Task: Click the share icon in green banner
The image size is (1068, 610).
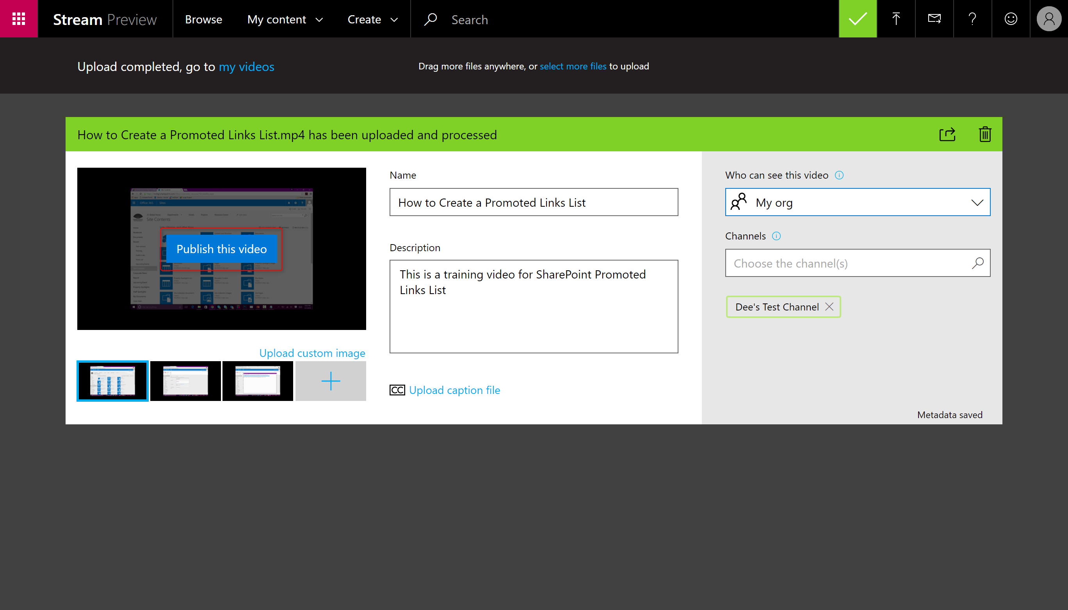Action: click(x=947, y=135)
